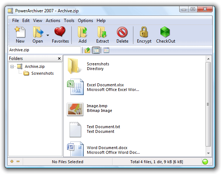Image resolution: width=221 pixels, height=174 pixels.
Task: Click the Archive.zip address field
Action: pyautogui.click(x=44, y=50)
